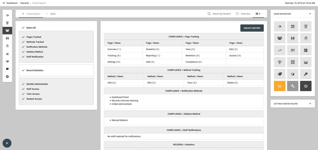Image resolution: width=318 pixels, height=150 pixels.
Task: Open the bar chart icon in the left sidebar
Action: pyautogui.click(x=7, y=54)
